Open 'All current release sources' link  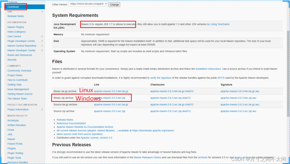point(115,131)
